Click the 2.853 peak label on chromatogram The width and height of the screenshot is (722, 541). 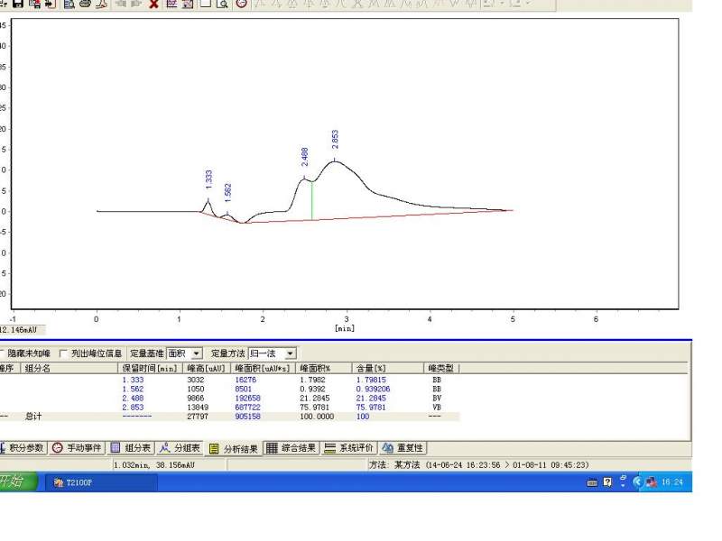[x=335, y=140]
